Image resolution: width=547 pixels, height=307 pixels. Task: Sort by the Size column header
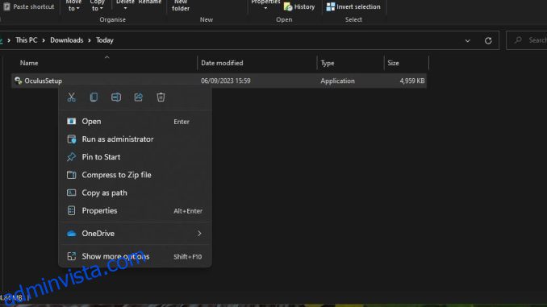393,63
